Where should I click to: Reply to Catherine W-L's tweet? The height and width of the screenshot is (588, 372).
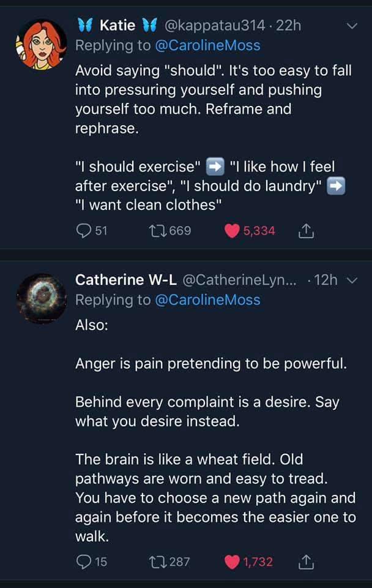83,562
